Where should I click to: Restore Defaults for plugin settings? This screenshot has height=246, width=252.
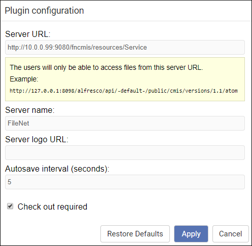click(x=135, y=234)
